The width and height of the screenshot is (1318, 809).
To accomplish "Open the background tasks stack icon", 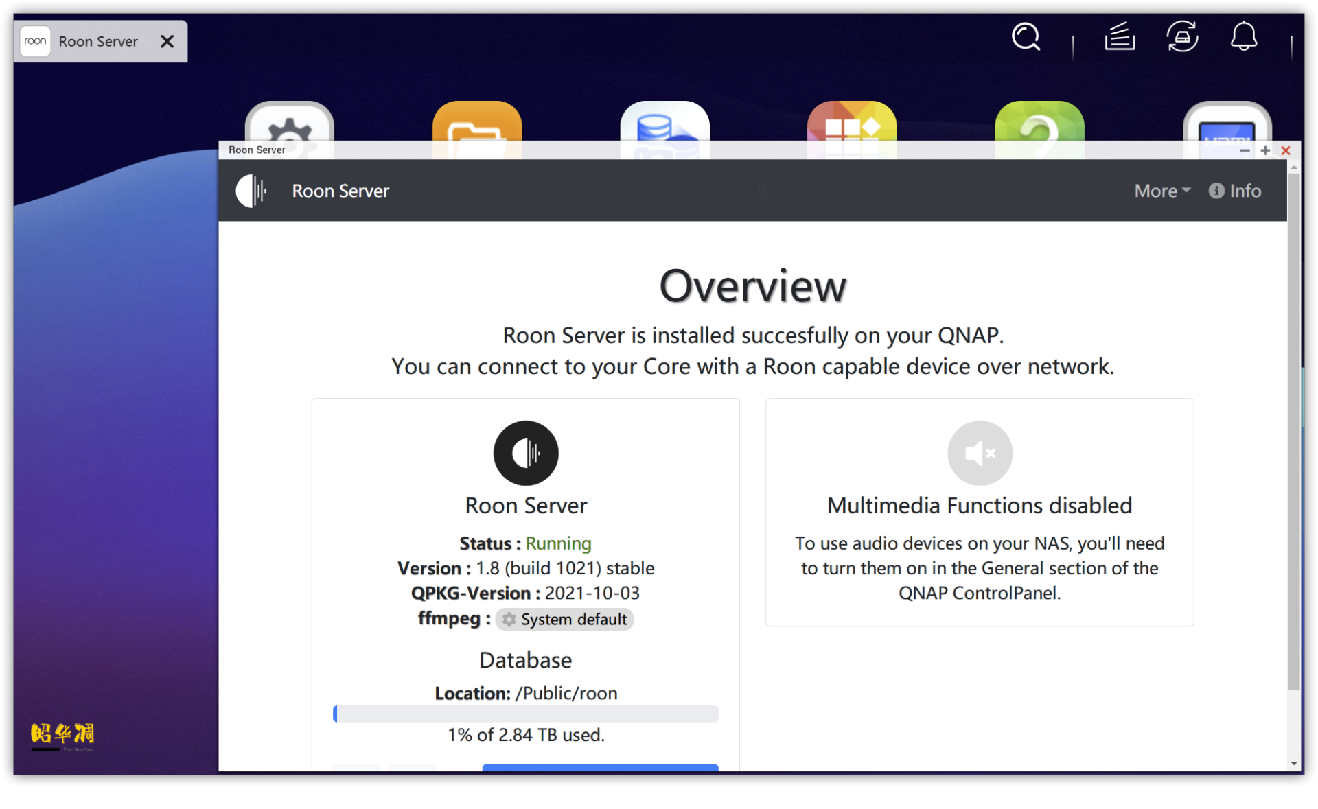I will click(x=1119, y=37).
